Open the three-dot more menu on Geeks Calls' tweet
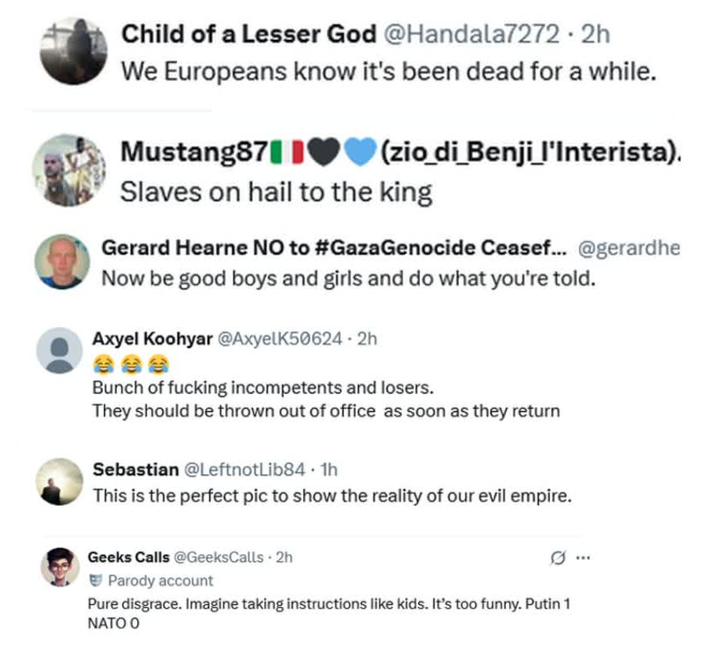 [583, 558]
